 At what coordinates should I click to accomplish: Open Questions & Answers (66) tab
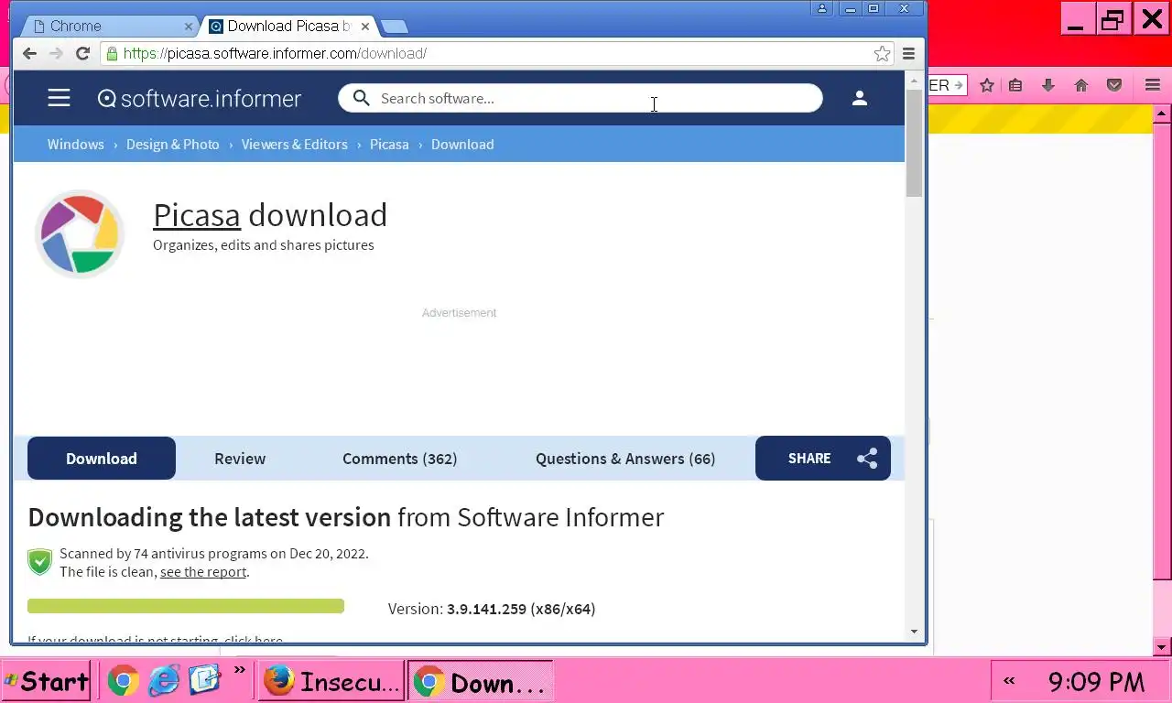[x=625, y=459]
